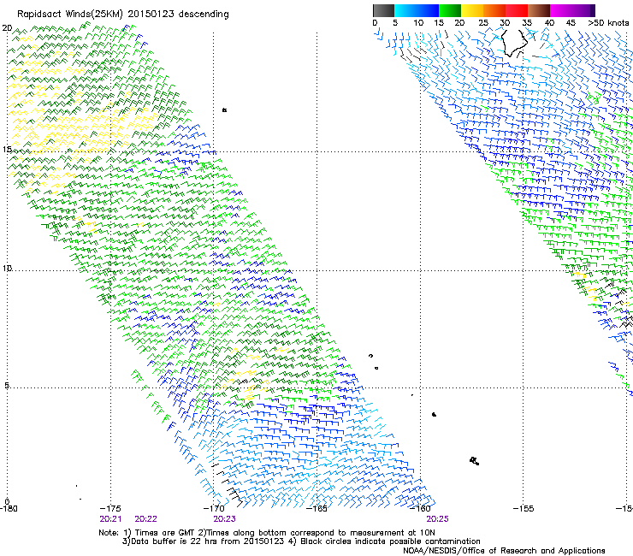Click the legend tick label '25'
This screenshot has height=556, width=633.
[x=483, y=22]
